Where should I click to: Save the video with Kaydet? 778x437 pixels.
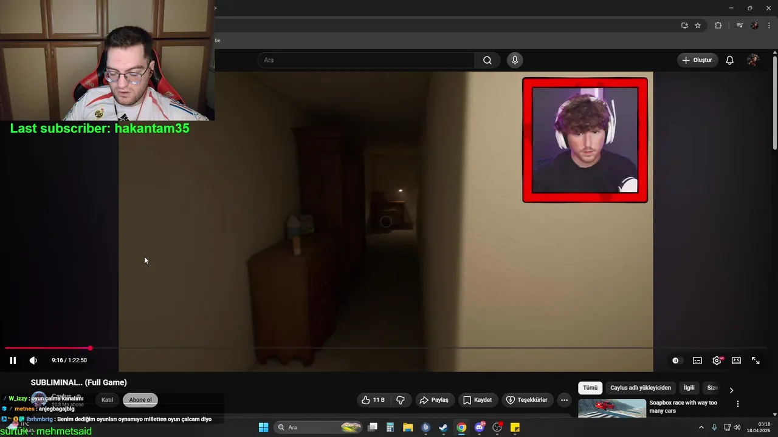point(478,400)
